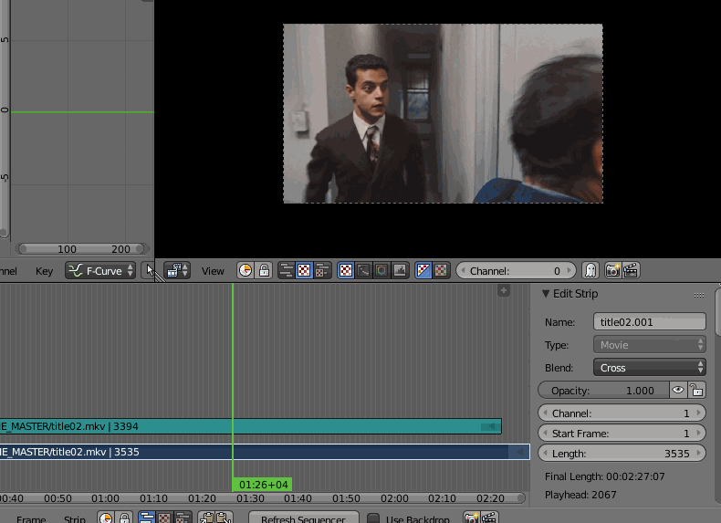Select Color only channels display icon
The image size is (721, 523).
pyautogui.click(x=441, y=270)
